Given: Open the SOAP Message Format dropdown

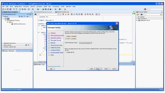Looking at the screenshot, I should coord(85,43).
